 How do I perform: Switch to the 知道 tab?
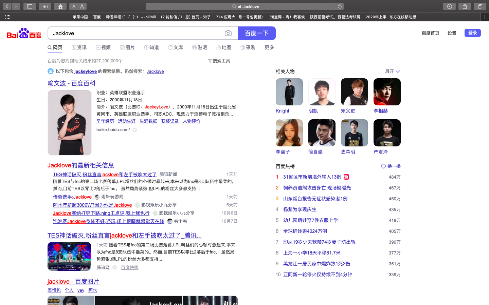pos(151,47)
